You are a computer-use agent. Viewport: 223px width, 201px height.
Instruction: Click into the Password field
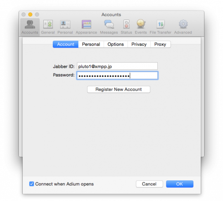point(117,75)
